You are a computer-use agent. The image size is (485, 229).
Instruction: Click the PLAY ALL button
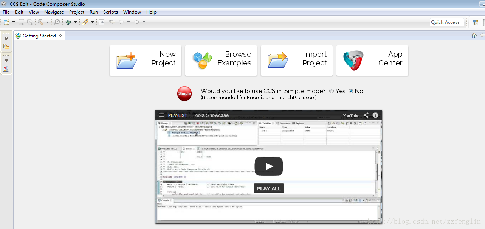coord(269,188)
